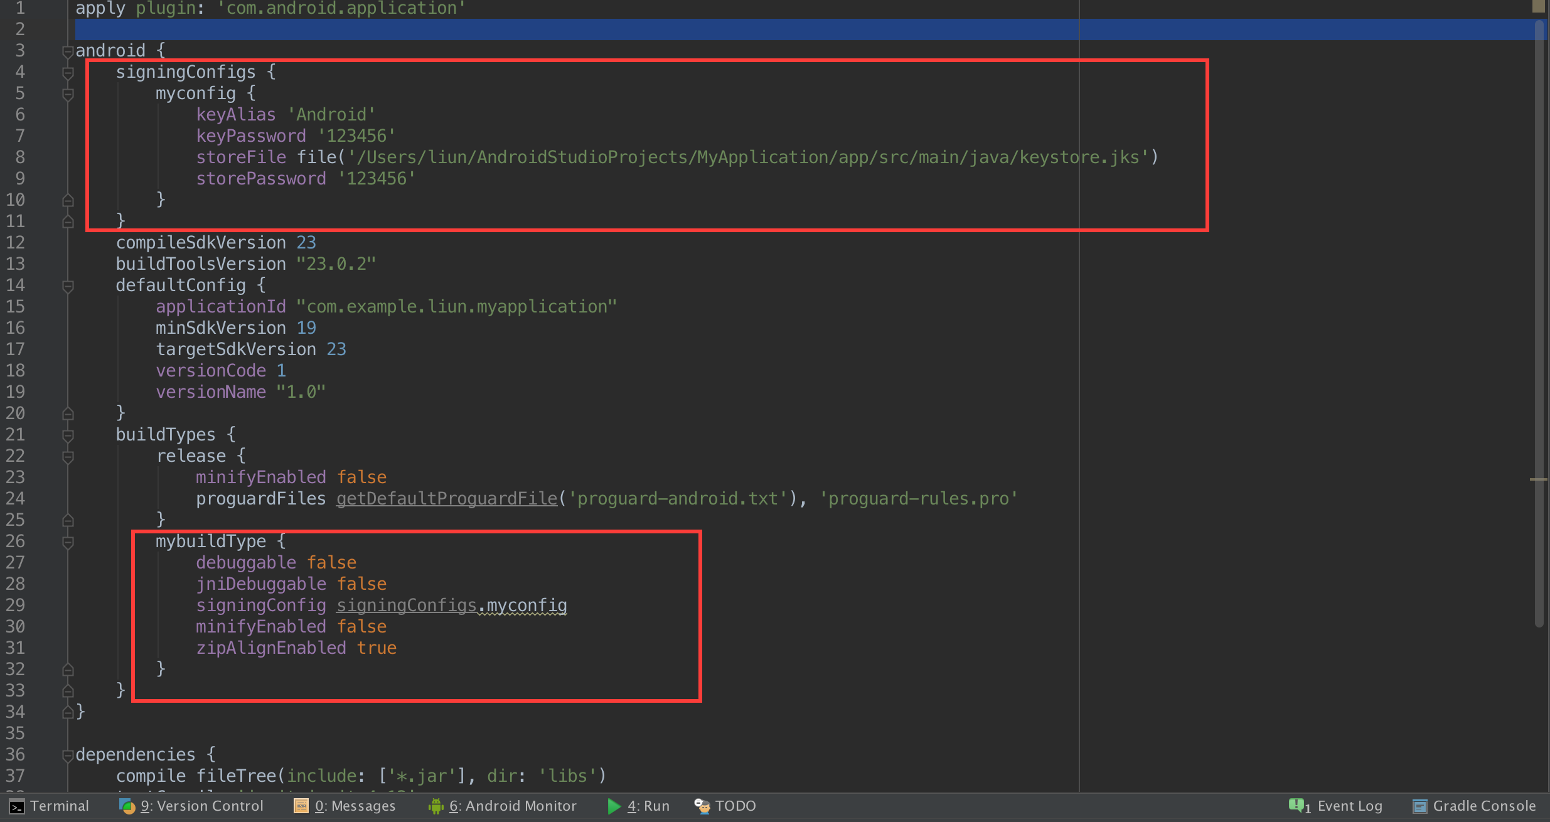Click the underlined signingConfigs reference
1550x822 pixels.
406,606
